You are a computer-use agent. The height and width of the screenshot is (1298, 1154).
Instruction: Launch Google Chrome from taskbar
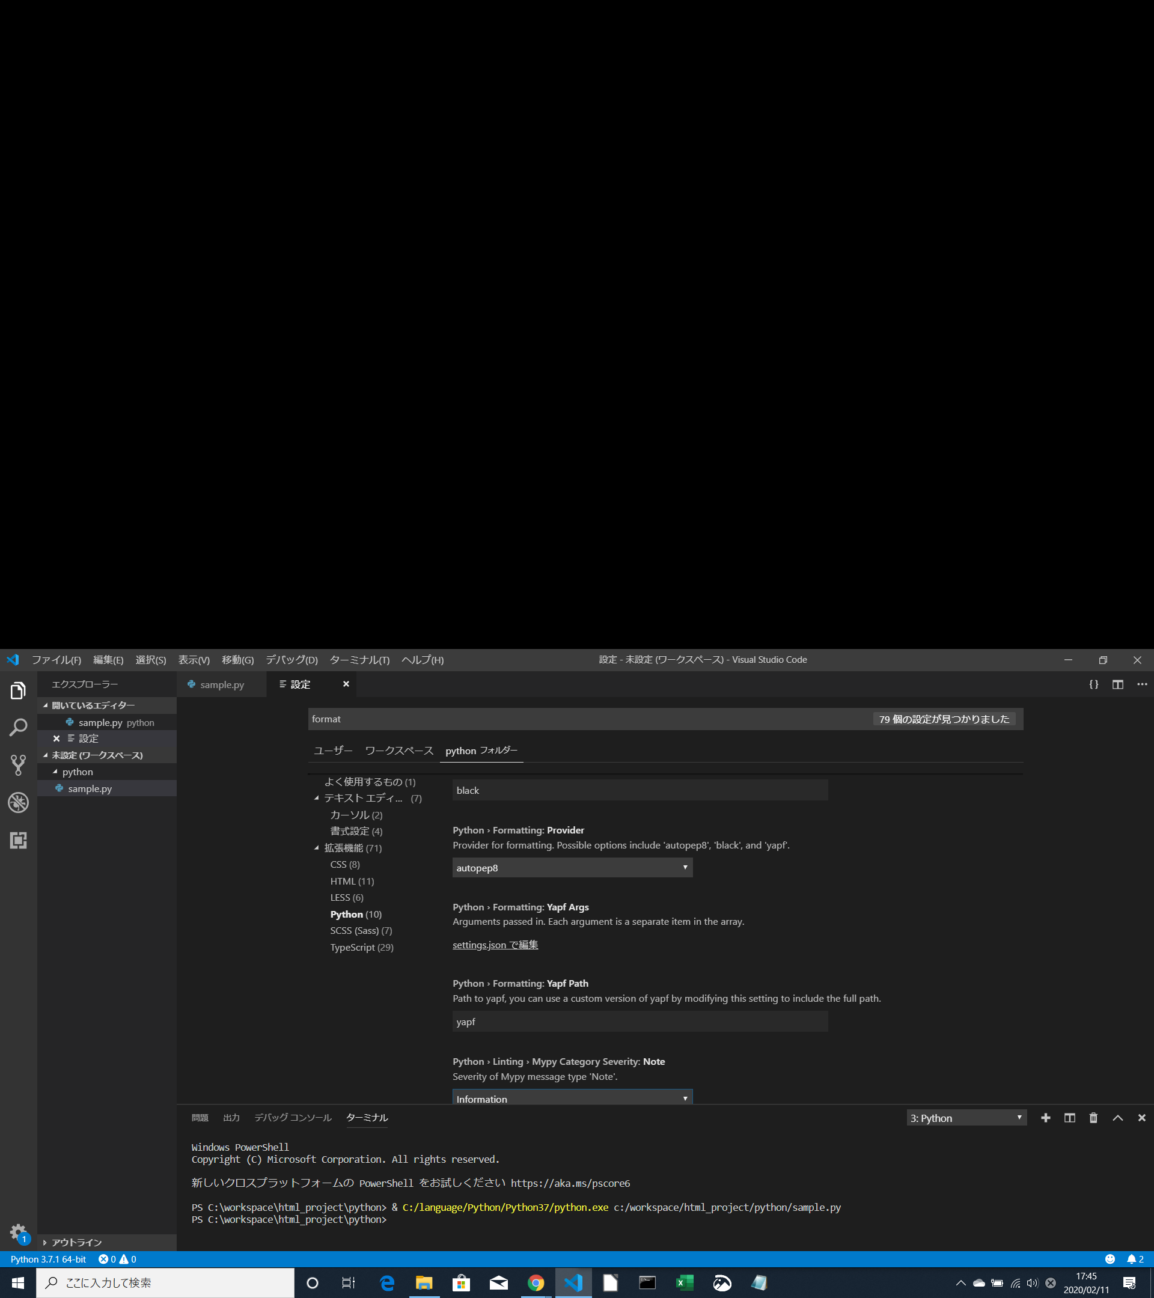(536, 1283)
